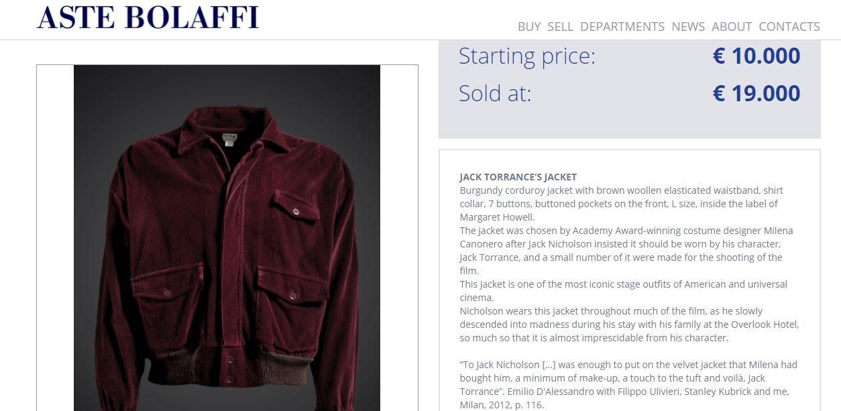Select the € 10.000 starting price value
The image size is (841, 411).
click(756, 56)
